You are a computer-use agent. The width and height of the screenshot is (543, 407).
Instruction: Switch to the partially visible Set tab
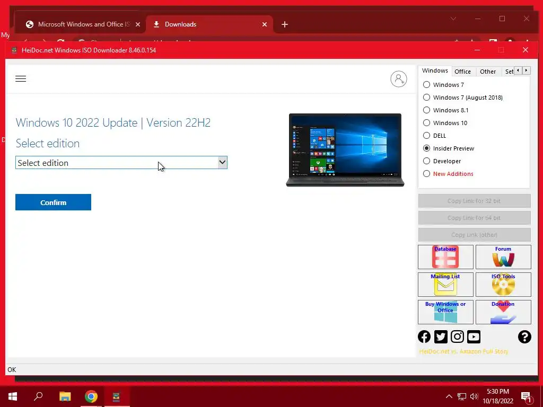point(509,72)
